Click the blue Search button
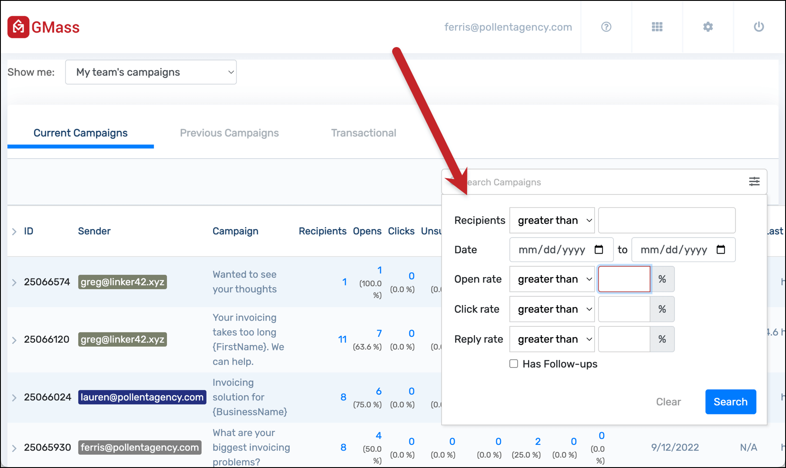This screenshot has height=468, width=786. (x=731, y=402)
